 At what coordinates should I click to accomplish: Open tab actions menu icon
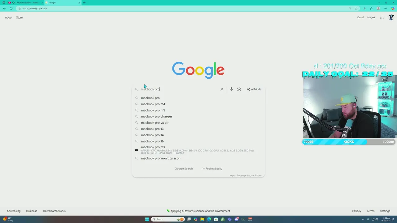(4, 2)
